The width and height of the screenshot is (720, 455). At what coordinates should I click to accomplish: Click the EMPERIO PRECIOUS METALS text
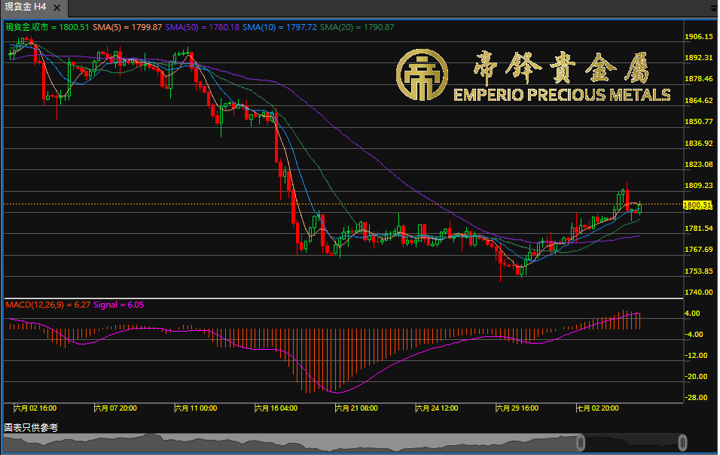pyautogui.click(x=561, y=95)
